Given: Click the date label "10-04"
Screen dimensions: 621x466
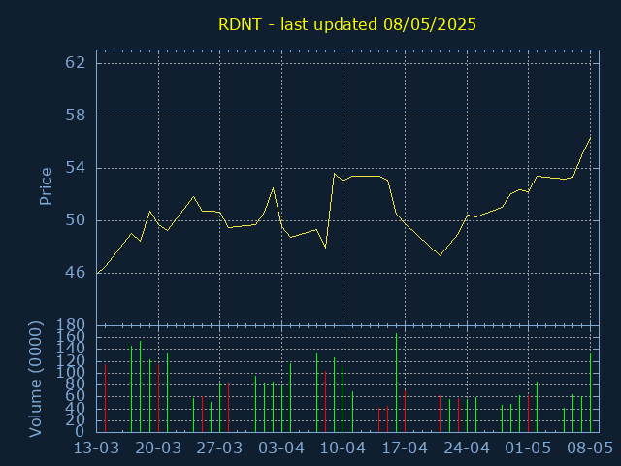Looking at the screenshot, I should coord(343,449).
